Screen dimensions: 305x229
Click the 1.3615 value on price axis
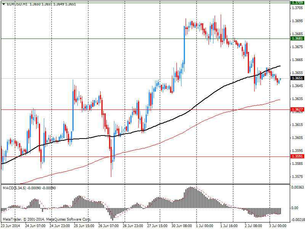pyautogui.click(x=297, y=125)
